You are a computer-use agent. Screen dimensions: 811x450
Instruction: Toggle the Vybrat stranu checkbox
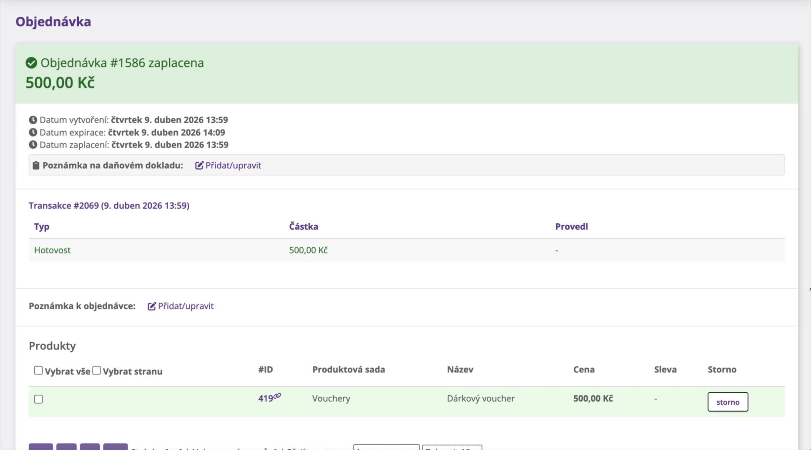97,370
